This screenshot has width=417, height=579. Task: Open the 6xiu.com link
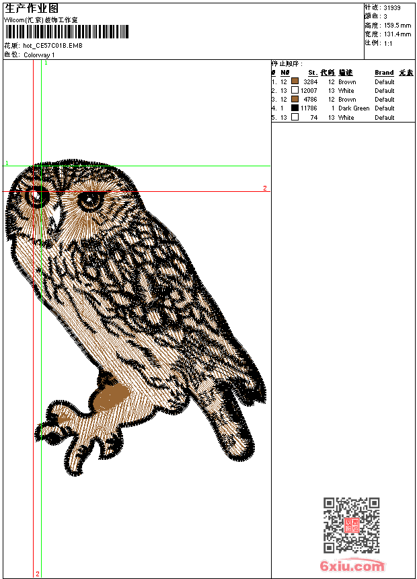(x=352, y=566)
